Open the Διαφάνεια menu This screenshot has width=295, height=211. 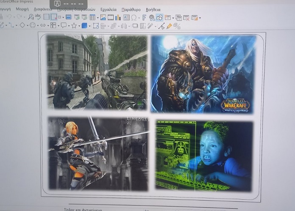[x=43, y=9]
